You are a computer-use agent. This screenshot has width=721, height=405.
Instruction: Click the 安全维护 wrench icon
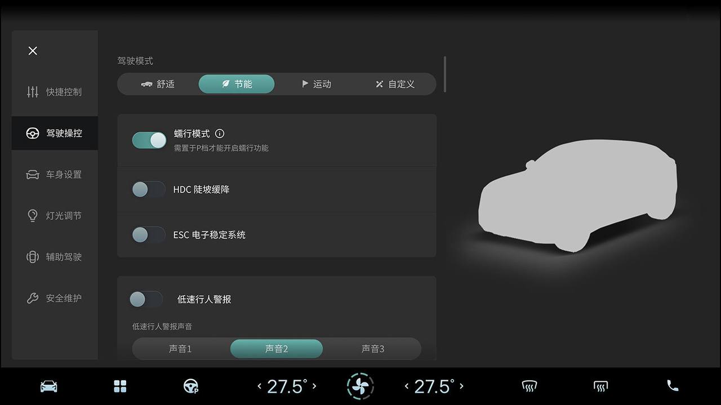tap(33, 298)
